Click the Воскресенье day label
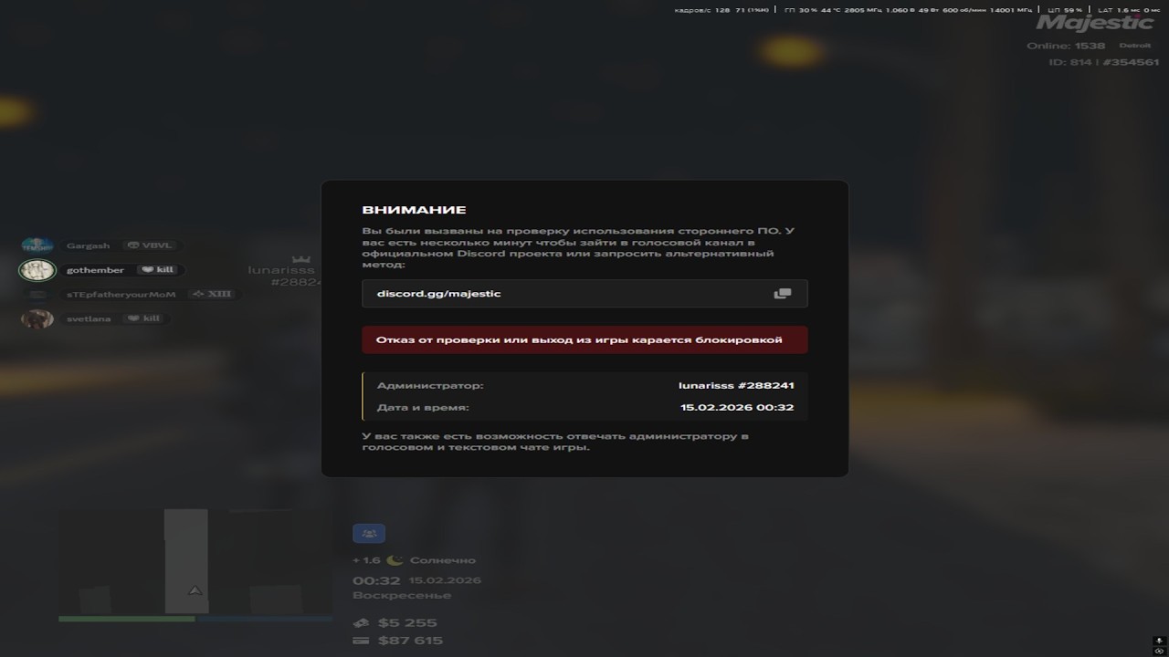Image resolution: width=1169 pixels, height=657 pixels. (402, 596)
